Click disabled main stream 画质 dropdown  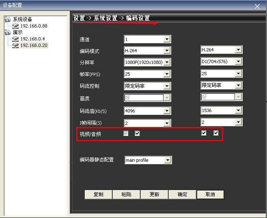147,97
